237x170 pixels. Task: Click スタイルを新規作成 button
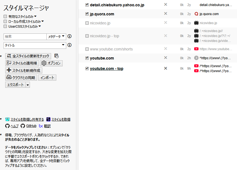24,70
